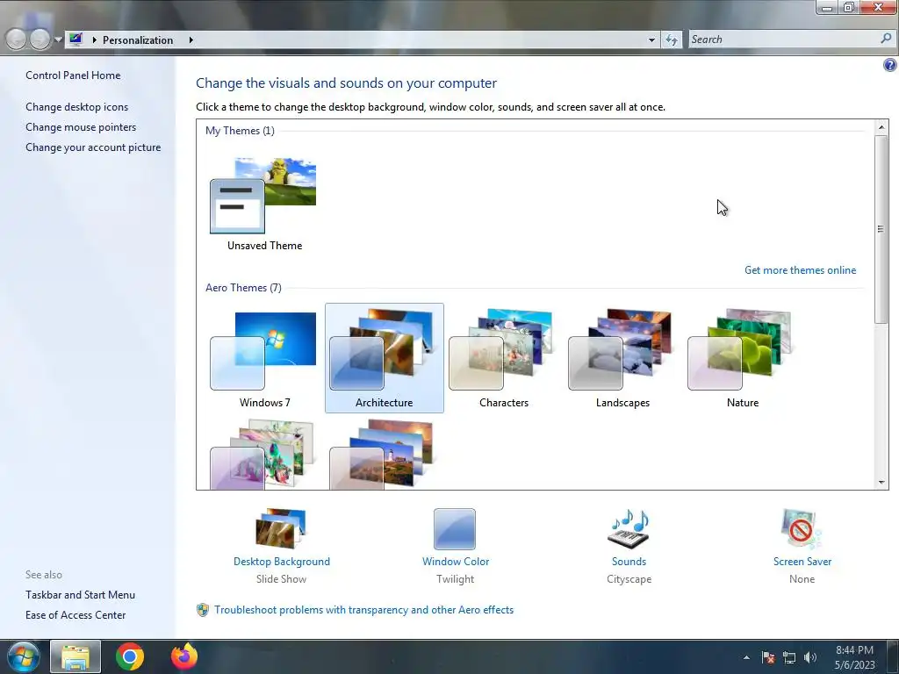Screen dimensions: 899x674
Task: Click the Control Panel icon in address bar
Action: pyautogui.click(x=76, y=39)
